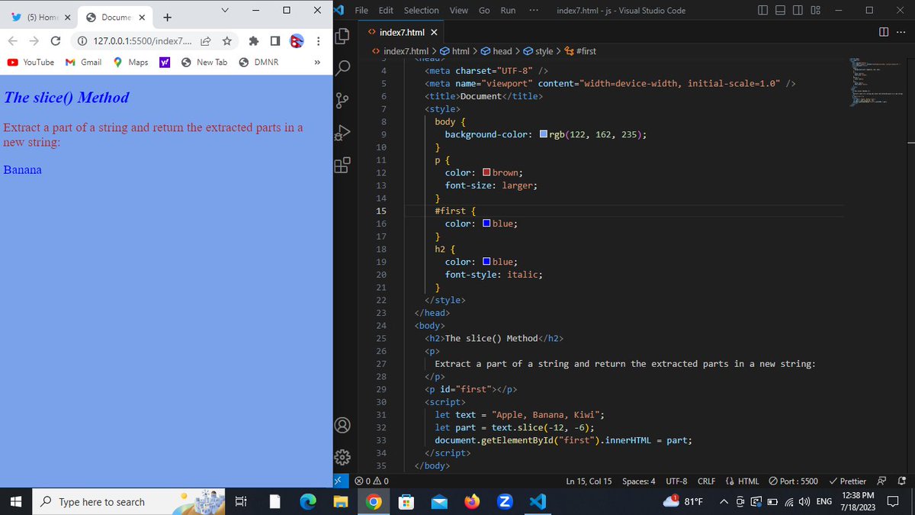Open Gmail bookmark
This screenshot has height=515, width=915.
click(84, 62)
